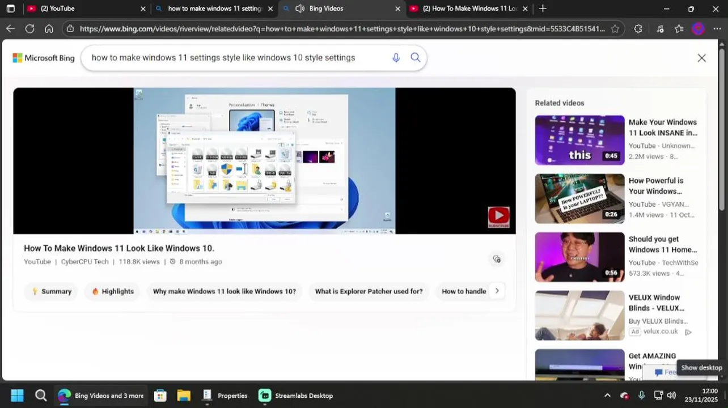
Task: Open the browser profile avatar
Action: click(698, 28)
